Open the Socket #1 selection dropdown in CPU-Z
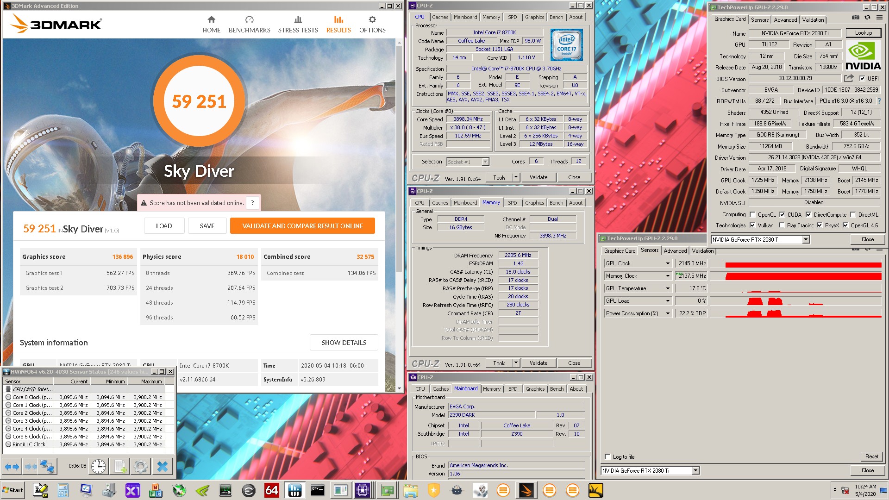 pos(485,162)
